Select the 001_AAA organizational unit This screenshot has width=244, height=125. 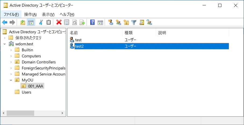[x=35, y=86]
